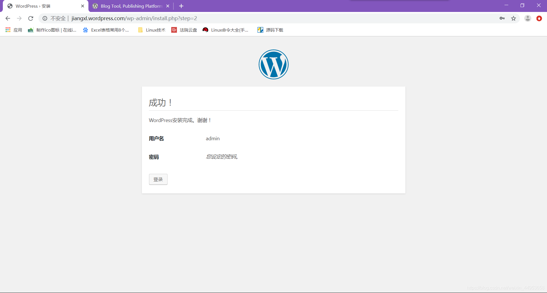
Task: Open the 应用 apps bookmark
Action: [x=14, y=30]
